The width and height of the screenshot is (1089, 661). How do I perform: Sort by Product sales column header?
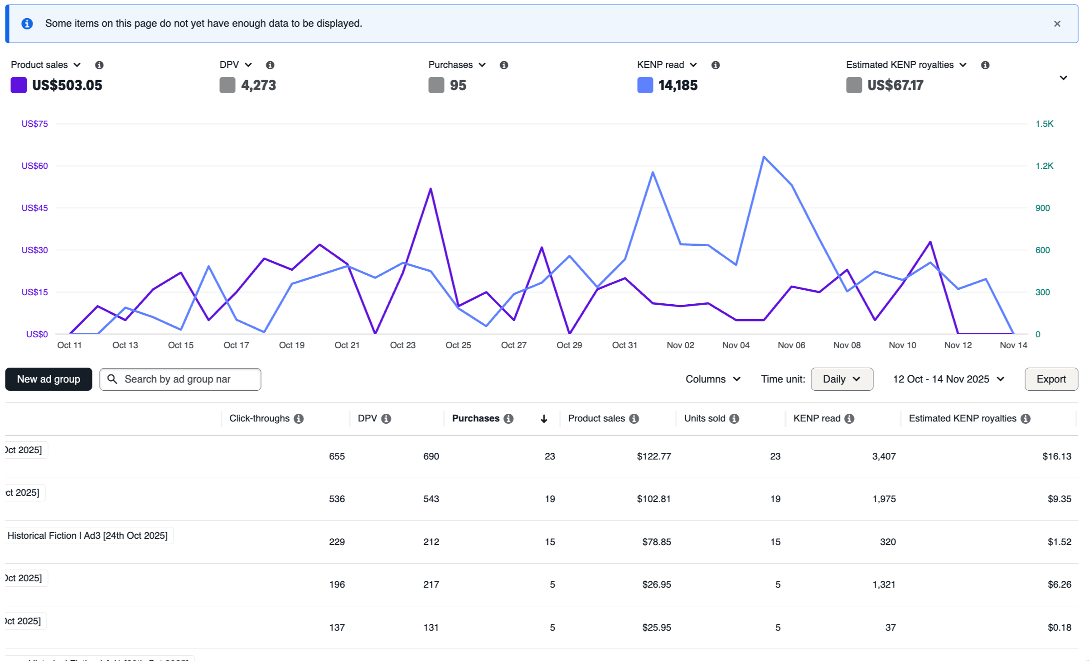click(596, 419)
